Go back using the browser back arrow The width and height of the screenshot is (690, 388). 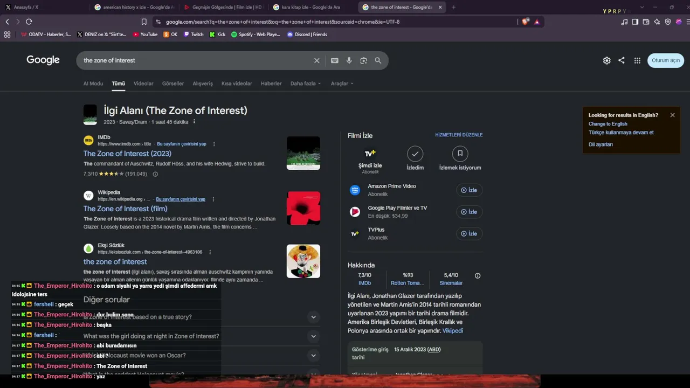pyautogui.click(x=7, y=22)
